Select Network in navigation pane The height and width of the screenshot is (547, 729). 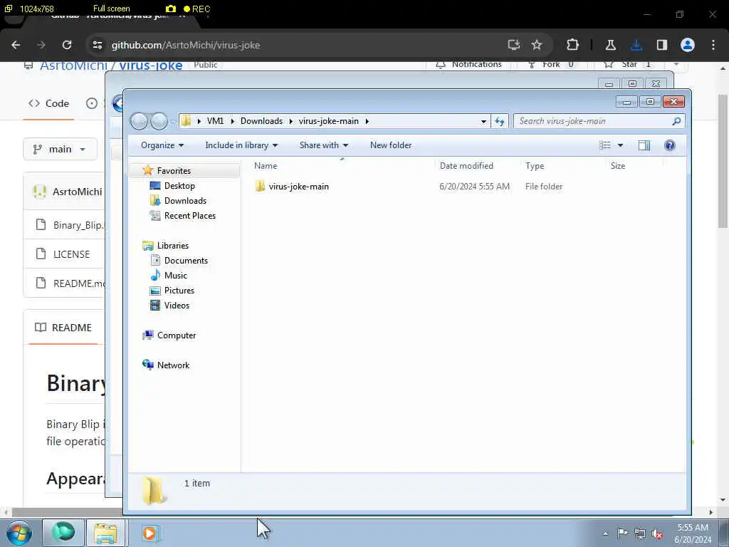173,365
